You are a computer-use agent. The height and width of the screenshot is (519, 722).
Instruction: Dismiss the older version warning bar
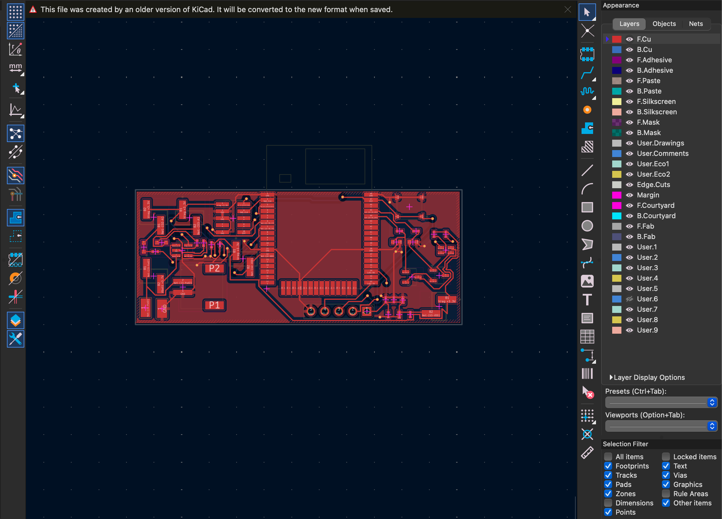tap(568, 10)
